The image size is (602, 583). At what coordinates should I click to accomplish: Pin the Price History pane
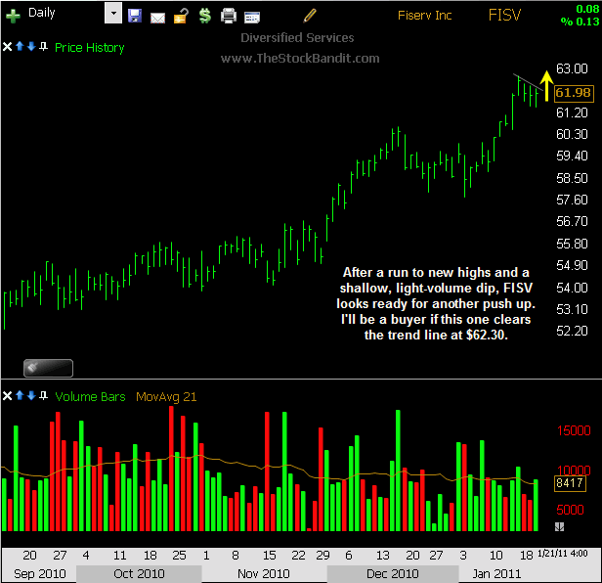pos(43,47)
